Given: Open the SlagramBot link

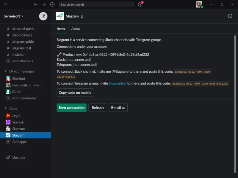Looking at the screenshot, I should (118, 83).
